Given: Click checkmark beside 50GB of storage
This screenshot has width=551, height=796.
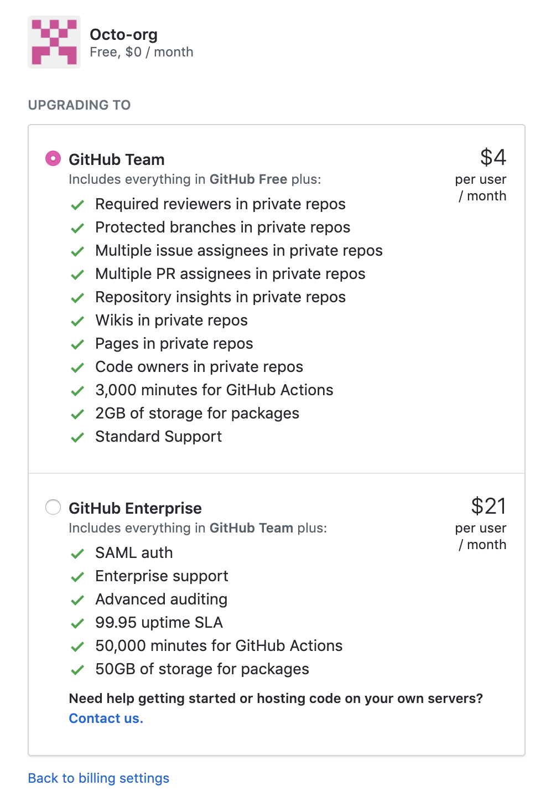Looking at the screenshot, I should 77,670.
